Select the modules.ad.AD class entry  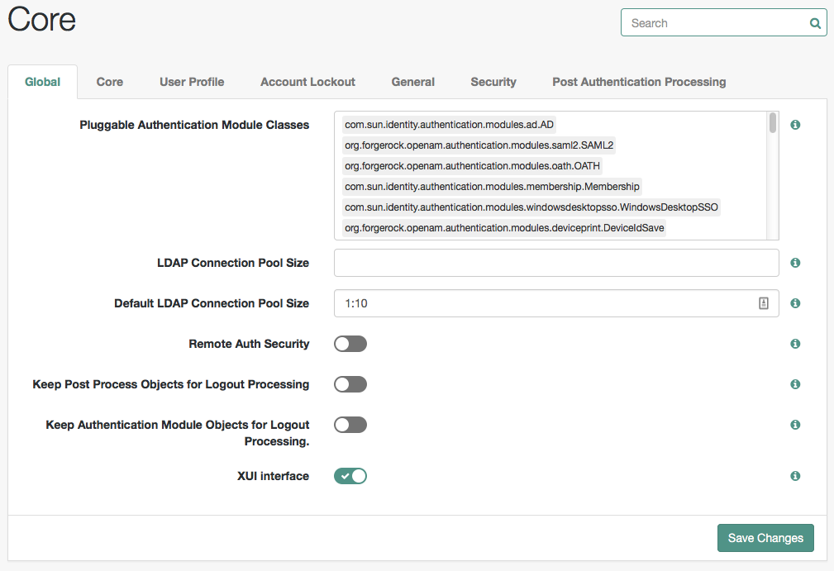tap(449, 125)
